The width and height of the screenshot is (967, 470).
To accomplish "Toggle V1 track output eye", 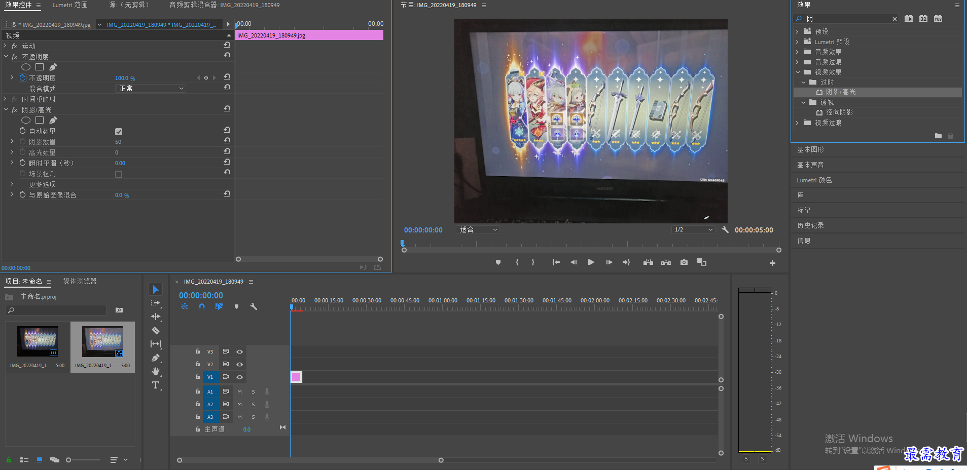I will click(240, 377).
